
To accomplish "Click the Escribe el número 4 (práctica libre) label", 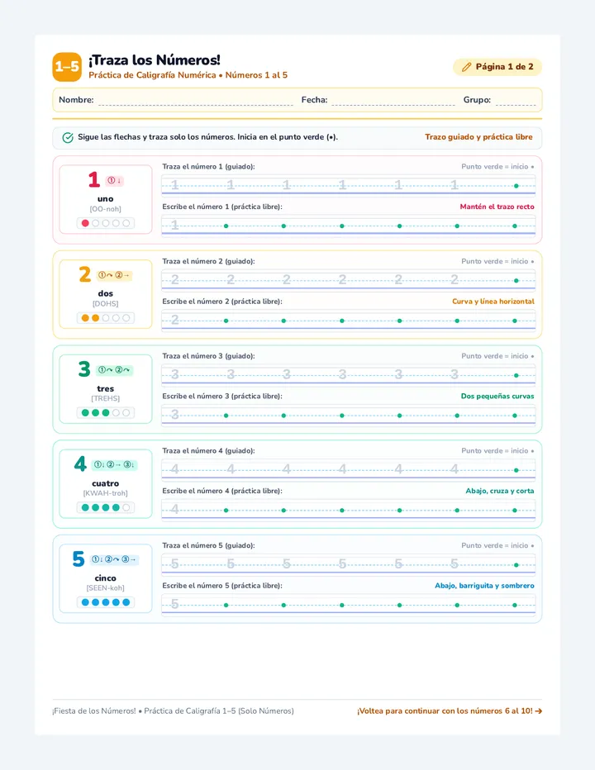I will (x=222, y=491).
